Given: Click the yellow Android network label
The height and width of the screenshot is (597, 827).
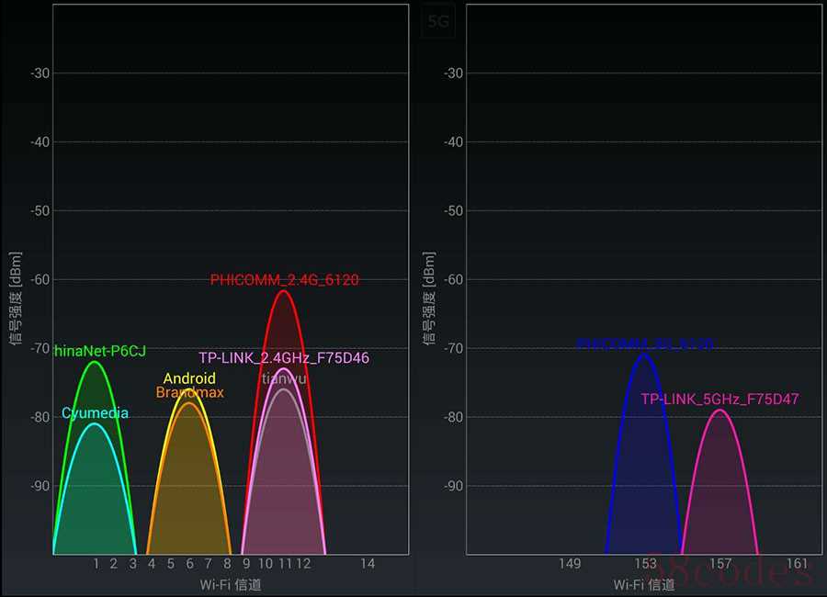Looking at the screenshot, I should point(189,378).
